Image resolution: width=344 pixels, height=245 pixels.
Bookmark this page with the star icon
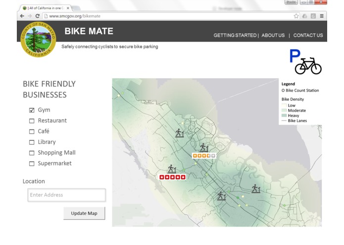[296, 16]
